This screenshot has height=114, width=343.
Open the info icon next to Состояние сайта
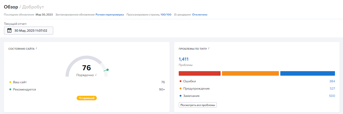click(x=36, y=48)
